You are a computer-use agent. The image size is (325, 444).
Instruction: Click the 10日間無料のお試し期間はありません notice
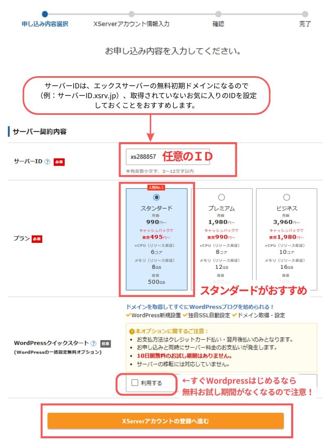184,356
